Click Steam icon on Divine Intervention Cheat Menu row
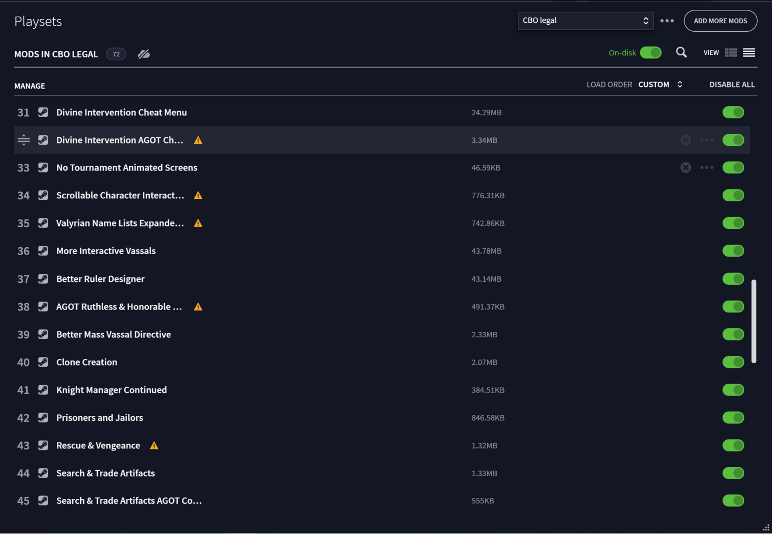Image resolution: width=772 pixels, height=534 pixels. [43, 112]
